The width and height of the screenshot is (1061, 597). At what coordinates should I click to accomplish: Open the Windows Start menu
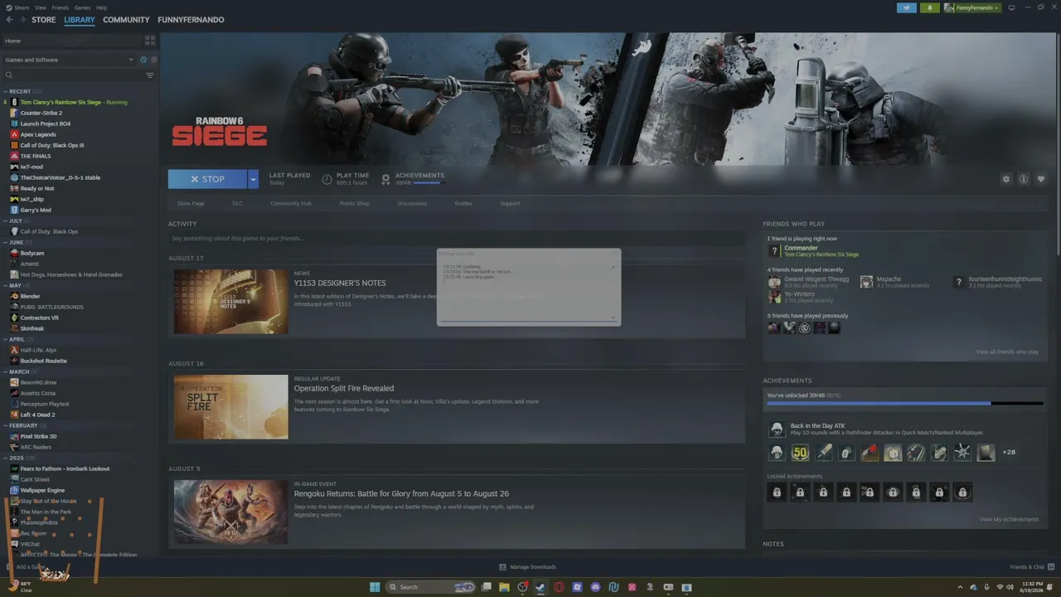tap(375, 587)
